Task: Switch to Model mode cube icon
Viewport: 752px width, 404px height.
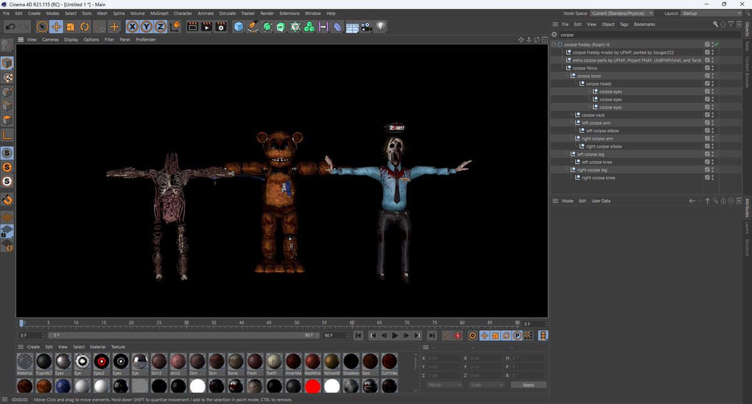Action: (x=7, y=63)
